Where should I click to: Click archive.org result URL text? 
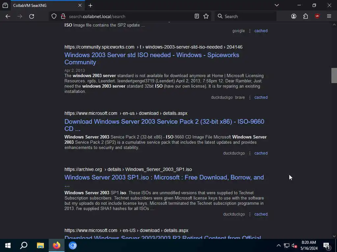tap(128, 169)
